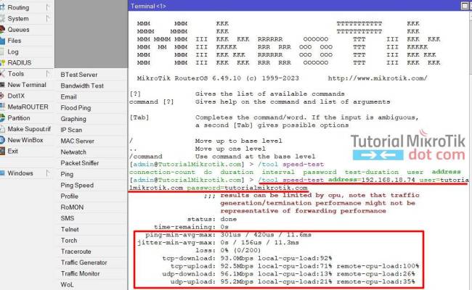The width and height of the screenshot is (472, 290).
Task: Click the Tools wrench icon
Action: (x=2, y=74)
